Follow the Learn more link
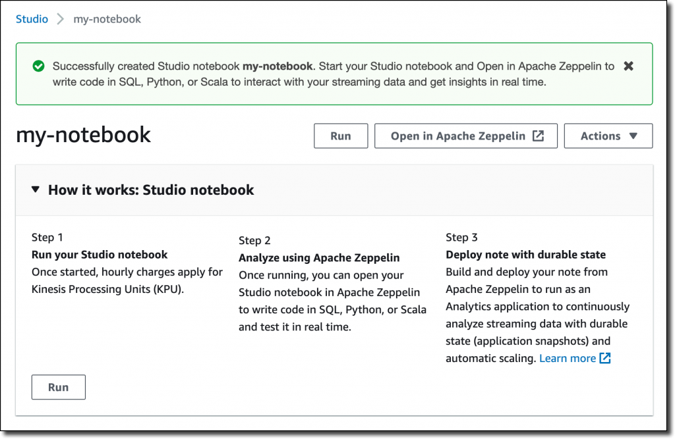The width and height of the screenshot is (675, 439). (x=567, y=358)
